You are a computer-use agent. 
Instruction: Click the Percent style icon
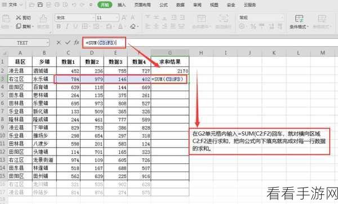[x=253, y=26]
